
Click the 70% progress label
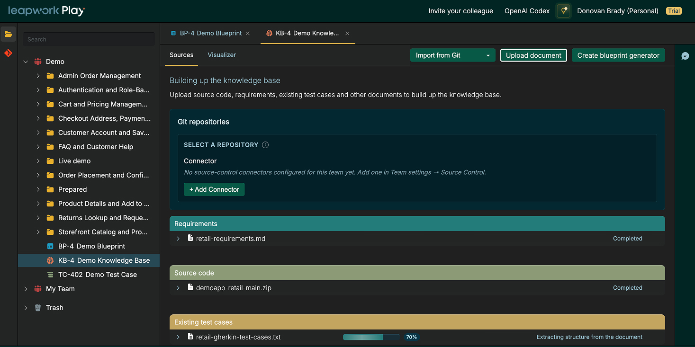pos(411,337)
